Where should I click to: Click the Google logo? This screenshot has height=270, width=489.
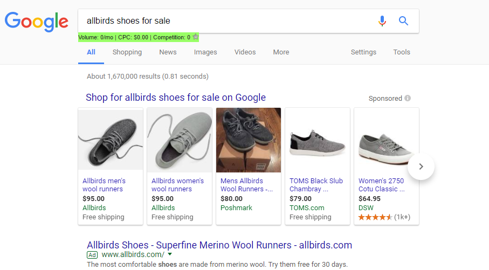pyautogui.click(x=37, y=22)
